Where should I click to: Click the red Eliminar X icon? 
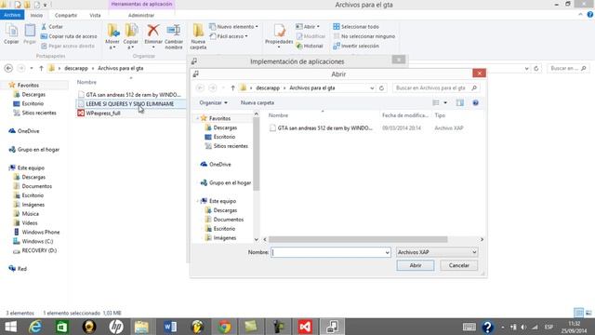[153, 31]
